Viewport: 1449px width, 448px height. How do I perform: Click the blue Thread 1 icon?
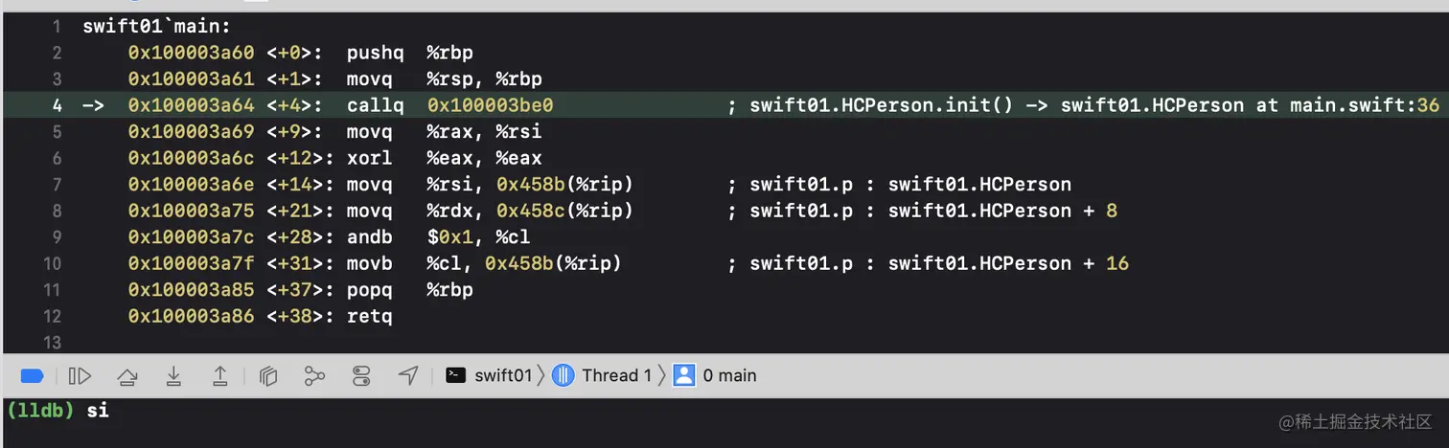564,375
